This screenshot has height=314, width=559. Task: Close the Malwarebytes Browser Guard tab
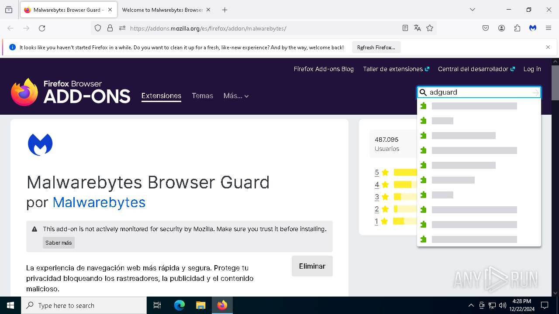(110, 10)
